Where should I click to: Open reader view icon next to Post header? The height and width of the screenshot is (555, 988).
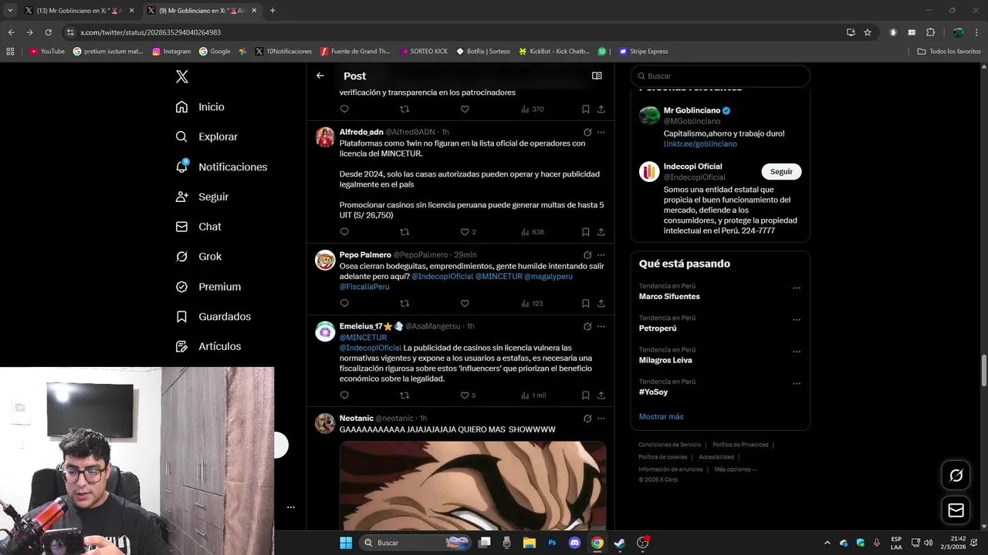tap(597, 76)
